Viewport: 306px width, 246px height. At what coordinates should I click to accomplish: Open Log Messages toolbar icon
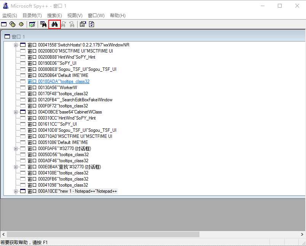click(32, 24)
